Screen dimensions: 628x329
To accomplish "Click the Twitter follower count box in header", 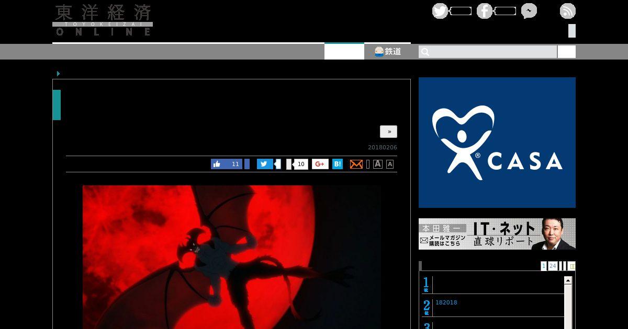I will [x=461, y=11].
